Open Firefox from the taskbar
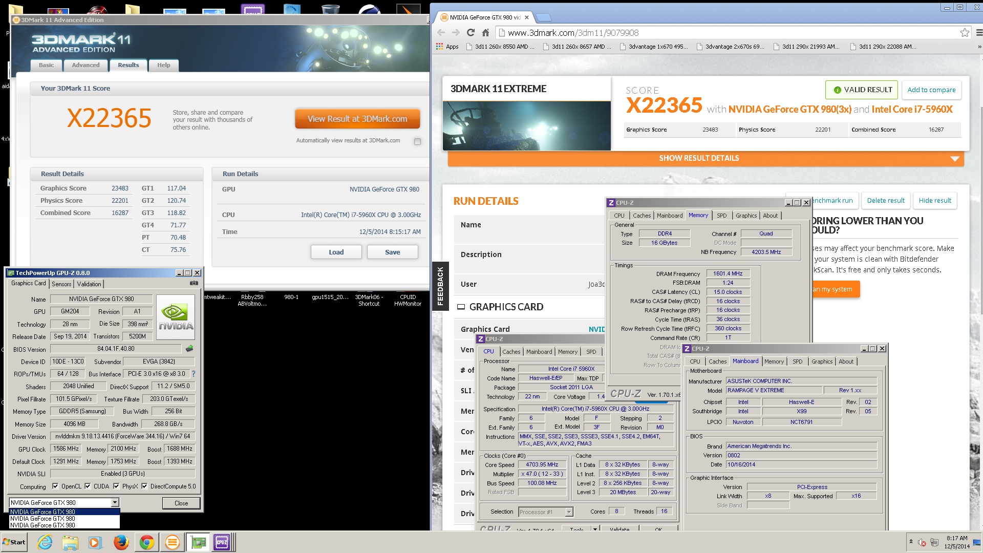The width and height of the screenshot is (983, 553). point(121,542)
